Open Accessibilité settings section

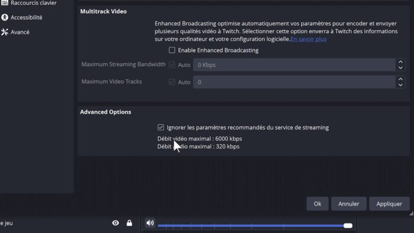(26, 17)
